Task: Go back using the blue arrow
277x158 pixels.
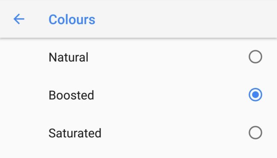Action: pos(19,19)
